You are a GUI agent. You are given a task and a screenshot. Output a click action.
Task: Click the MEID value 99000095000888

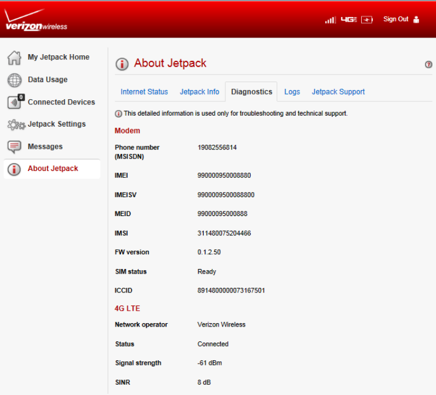tap(223, 214)
